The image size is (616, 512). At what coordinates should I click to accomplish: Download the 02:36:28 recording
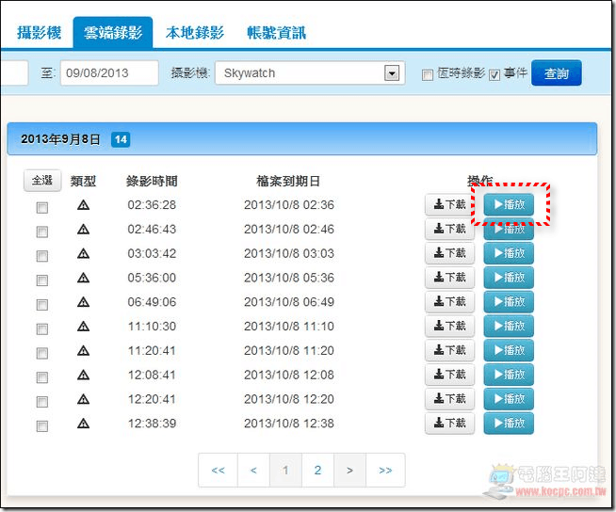pos(449,204)
